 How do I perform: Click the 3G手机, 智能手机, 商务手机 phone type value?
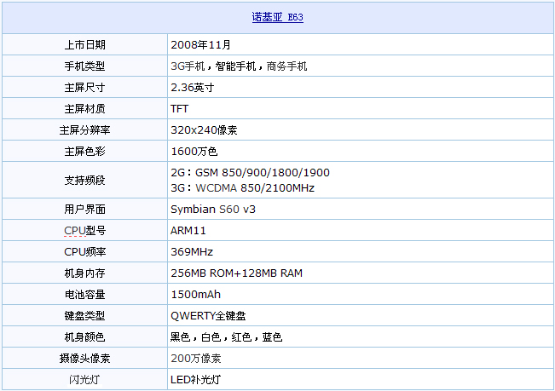(239, 66)
